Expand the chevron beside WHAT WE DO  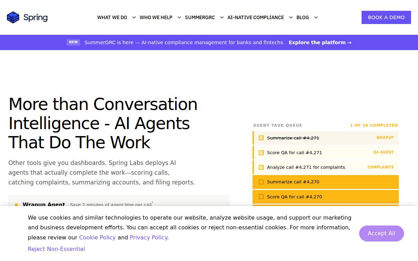coord(134,17)
